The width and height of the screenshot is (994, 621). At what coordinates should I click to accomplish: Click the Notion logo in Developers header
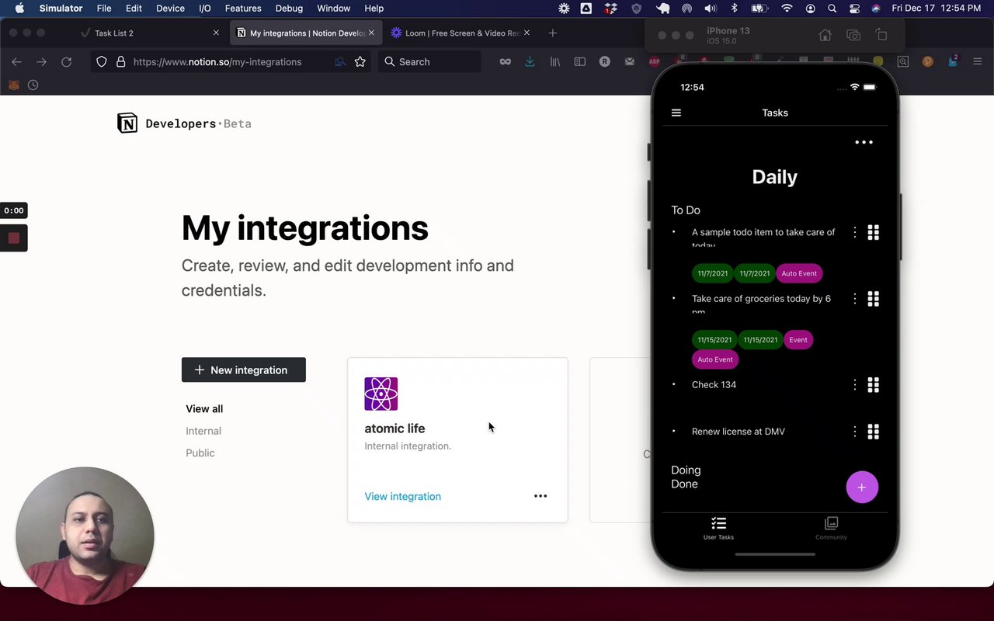click(127, 123)
